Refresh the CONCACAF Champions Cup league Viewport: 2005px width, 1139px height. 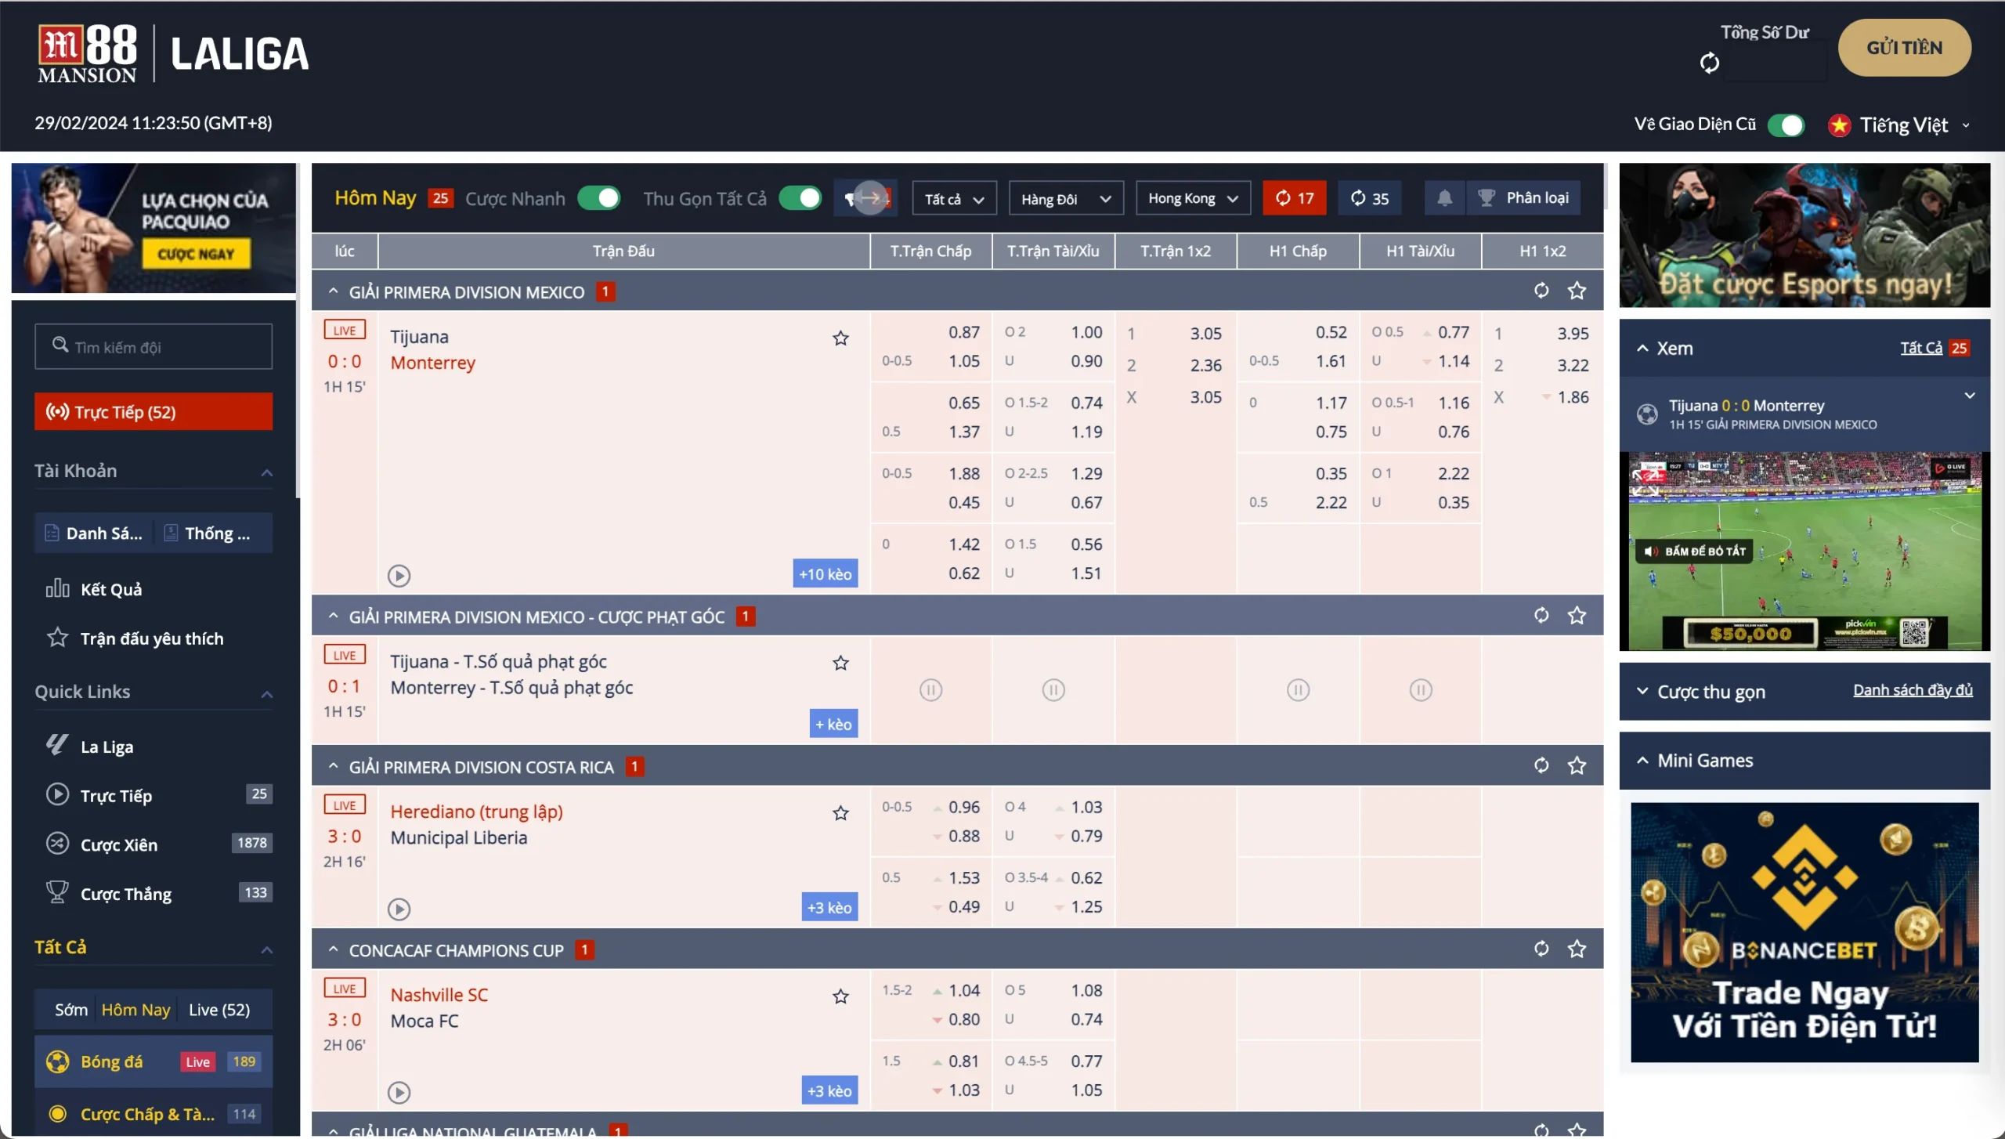click(x=1541, y=949)
